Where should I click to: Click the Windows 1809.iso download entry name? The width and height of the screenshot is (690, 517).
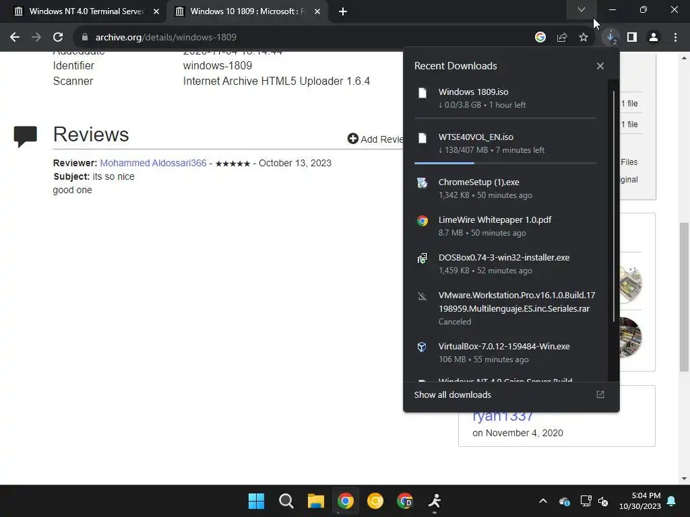[474, 92]
